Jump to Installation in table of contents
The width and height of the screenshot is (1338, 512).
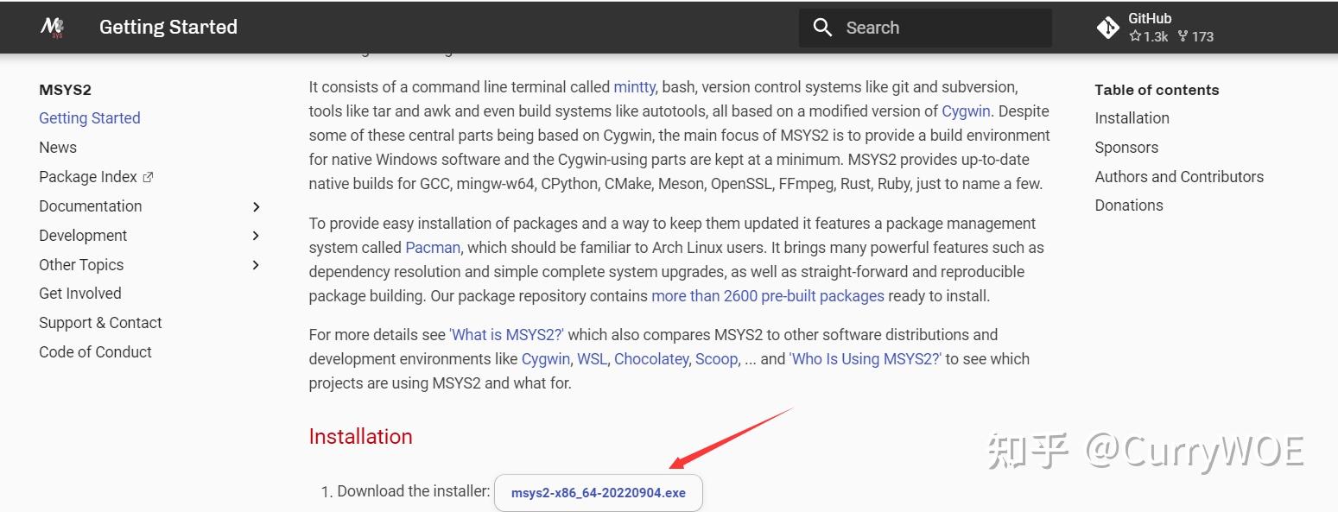(x=1132, y=118)
